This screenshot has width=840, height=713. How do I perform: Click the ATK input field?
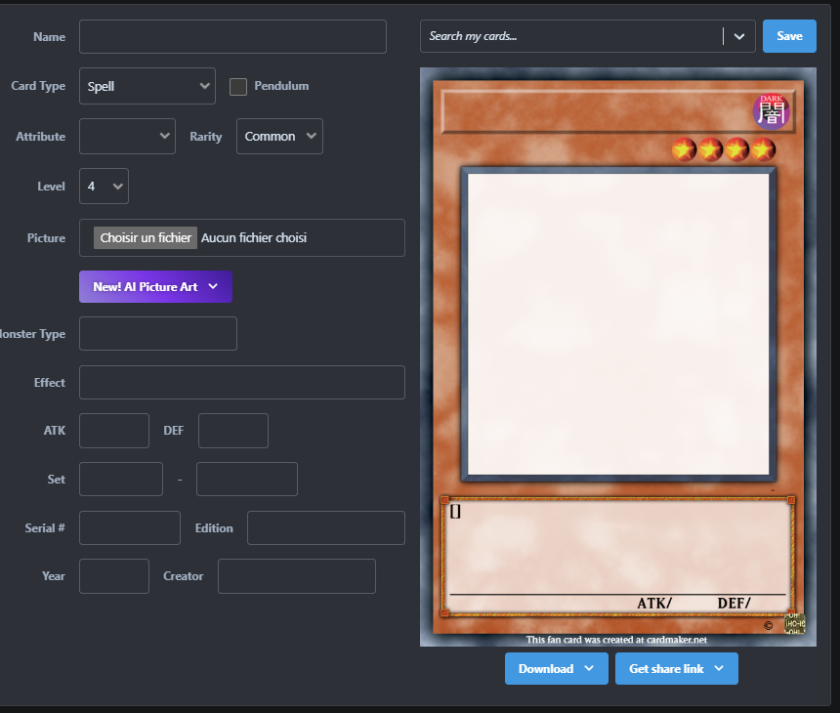pos(114,430)
